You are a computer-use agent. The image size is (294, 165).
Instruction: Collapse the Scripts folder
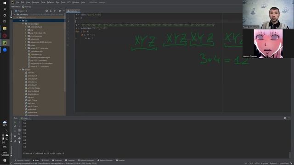pos(20,70)
